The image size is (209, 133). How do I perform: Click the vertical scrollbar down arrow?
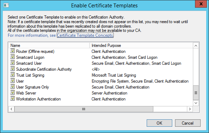(x=196, y=103)
